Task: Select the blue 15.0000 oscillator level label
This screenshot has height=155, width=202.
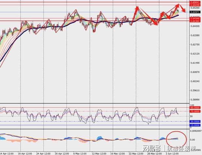Action: coord(195,125)
